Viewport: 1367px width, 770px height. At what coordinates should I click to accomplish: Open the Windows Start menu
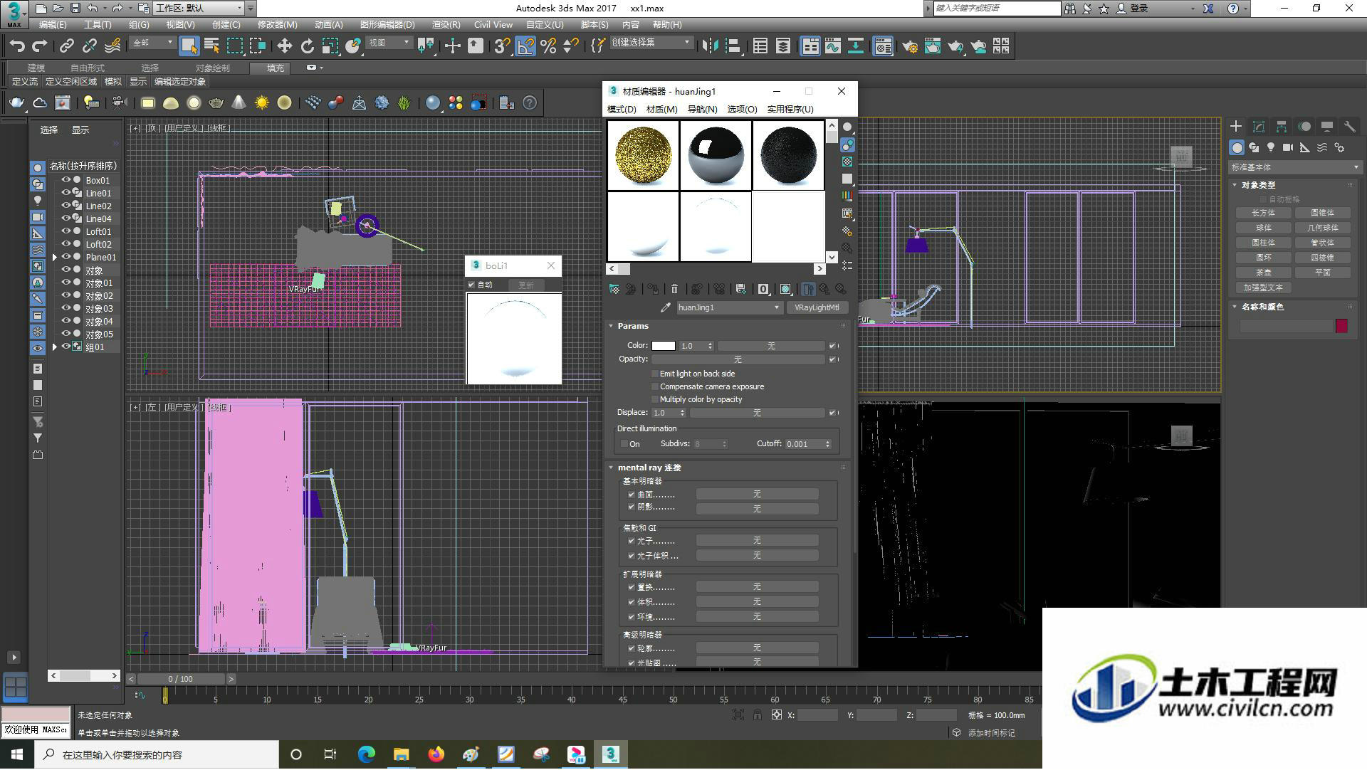17,754
